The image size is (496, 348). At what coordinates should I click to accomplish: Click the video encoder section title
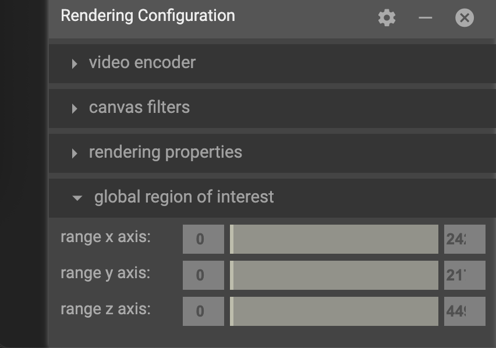[x=142, y=63]
